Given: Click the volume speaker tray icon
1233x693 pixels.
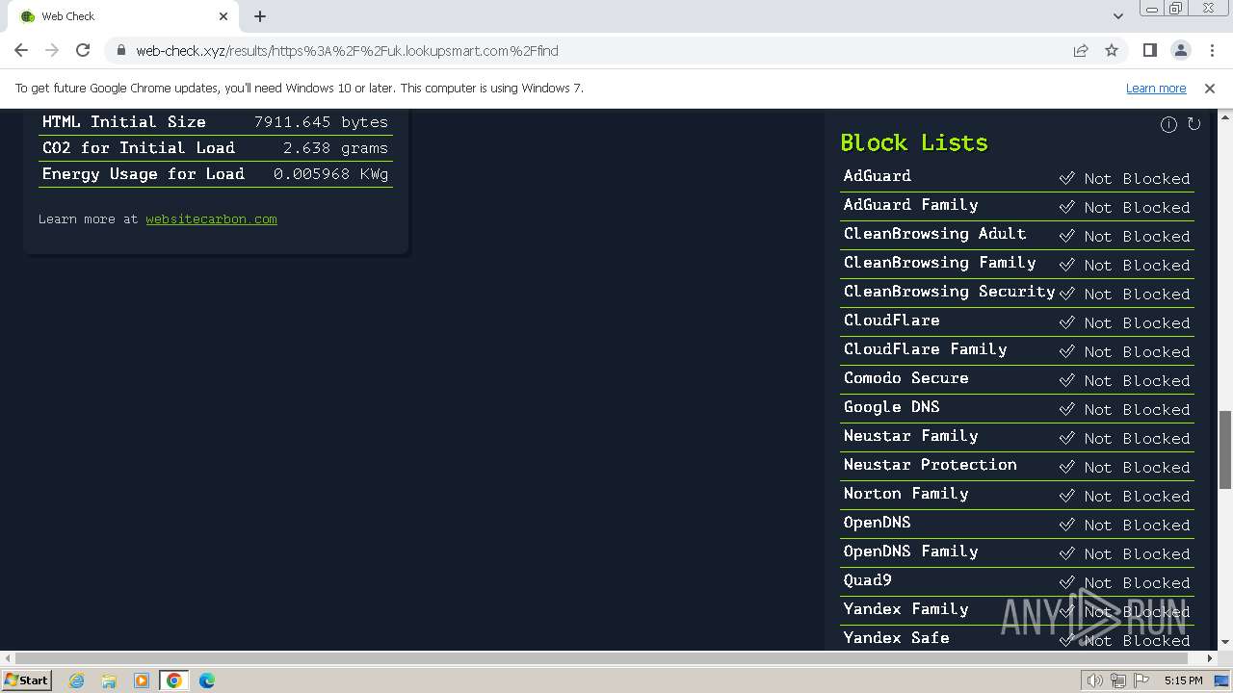Looking at the screenshot, I should [1095, 680].
